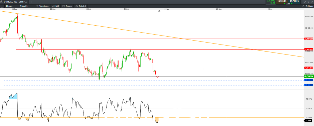Image resolution: width=314 pixels, height=126 pixels.
Task: Open the hamburger menu next to prices
Action: point(302,2)
